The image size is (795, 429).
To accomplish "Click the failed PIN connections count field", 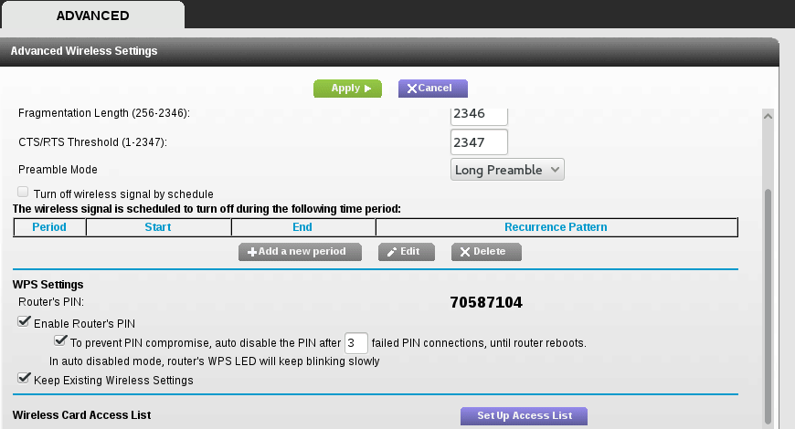I will (356, 343).
